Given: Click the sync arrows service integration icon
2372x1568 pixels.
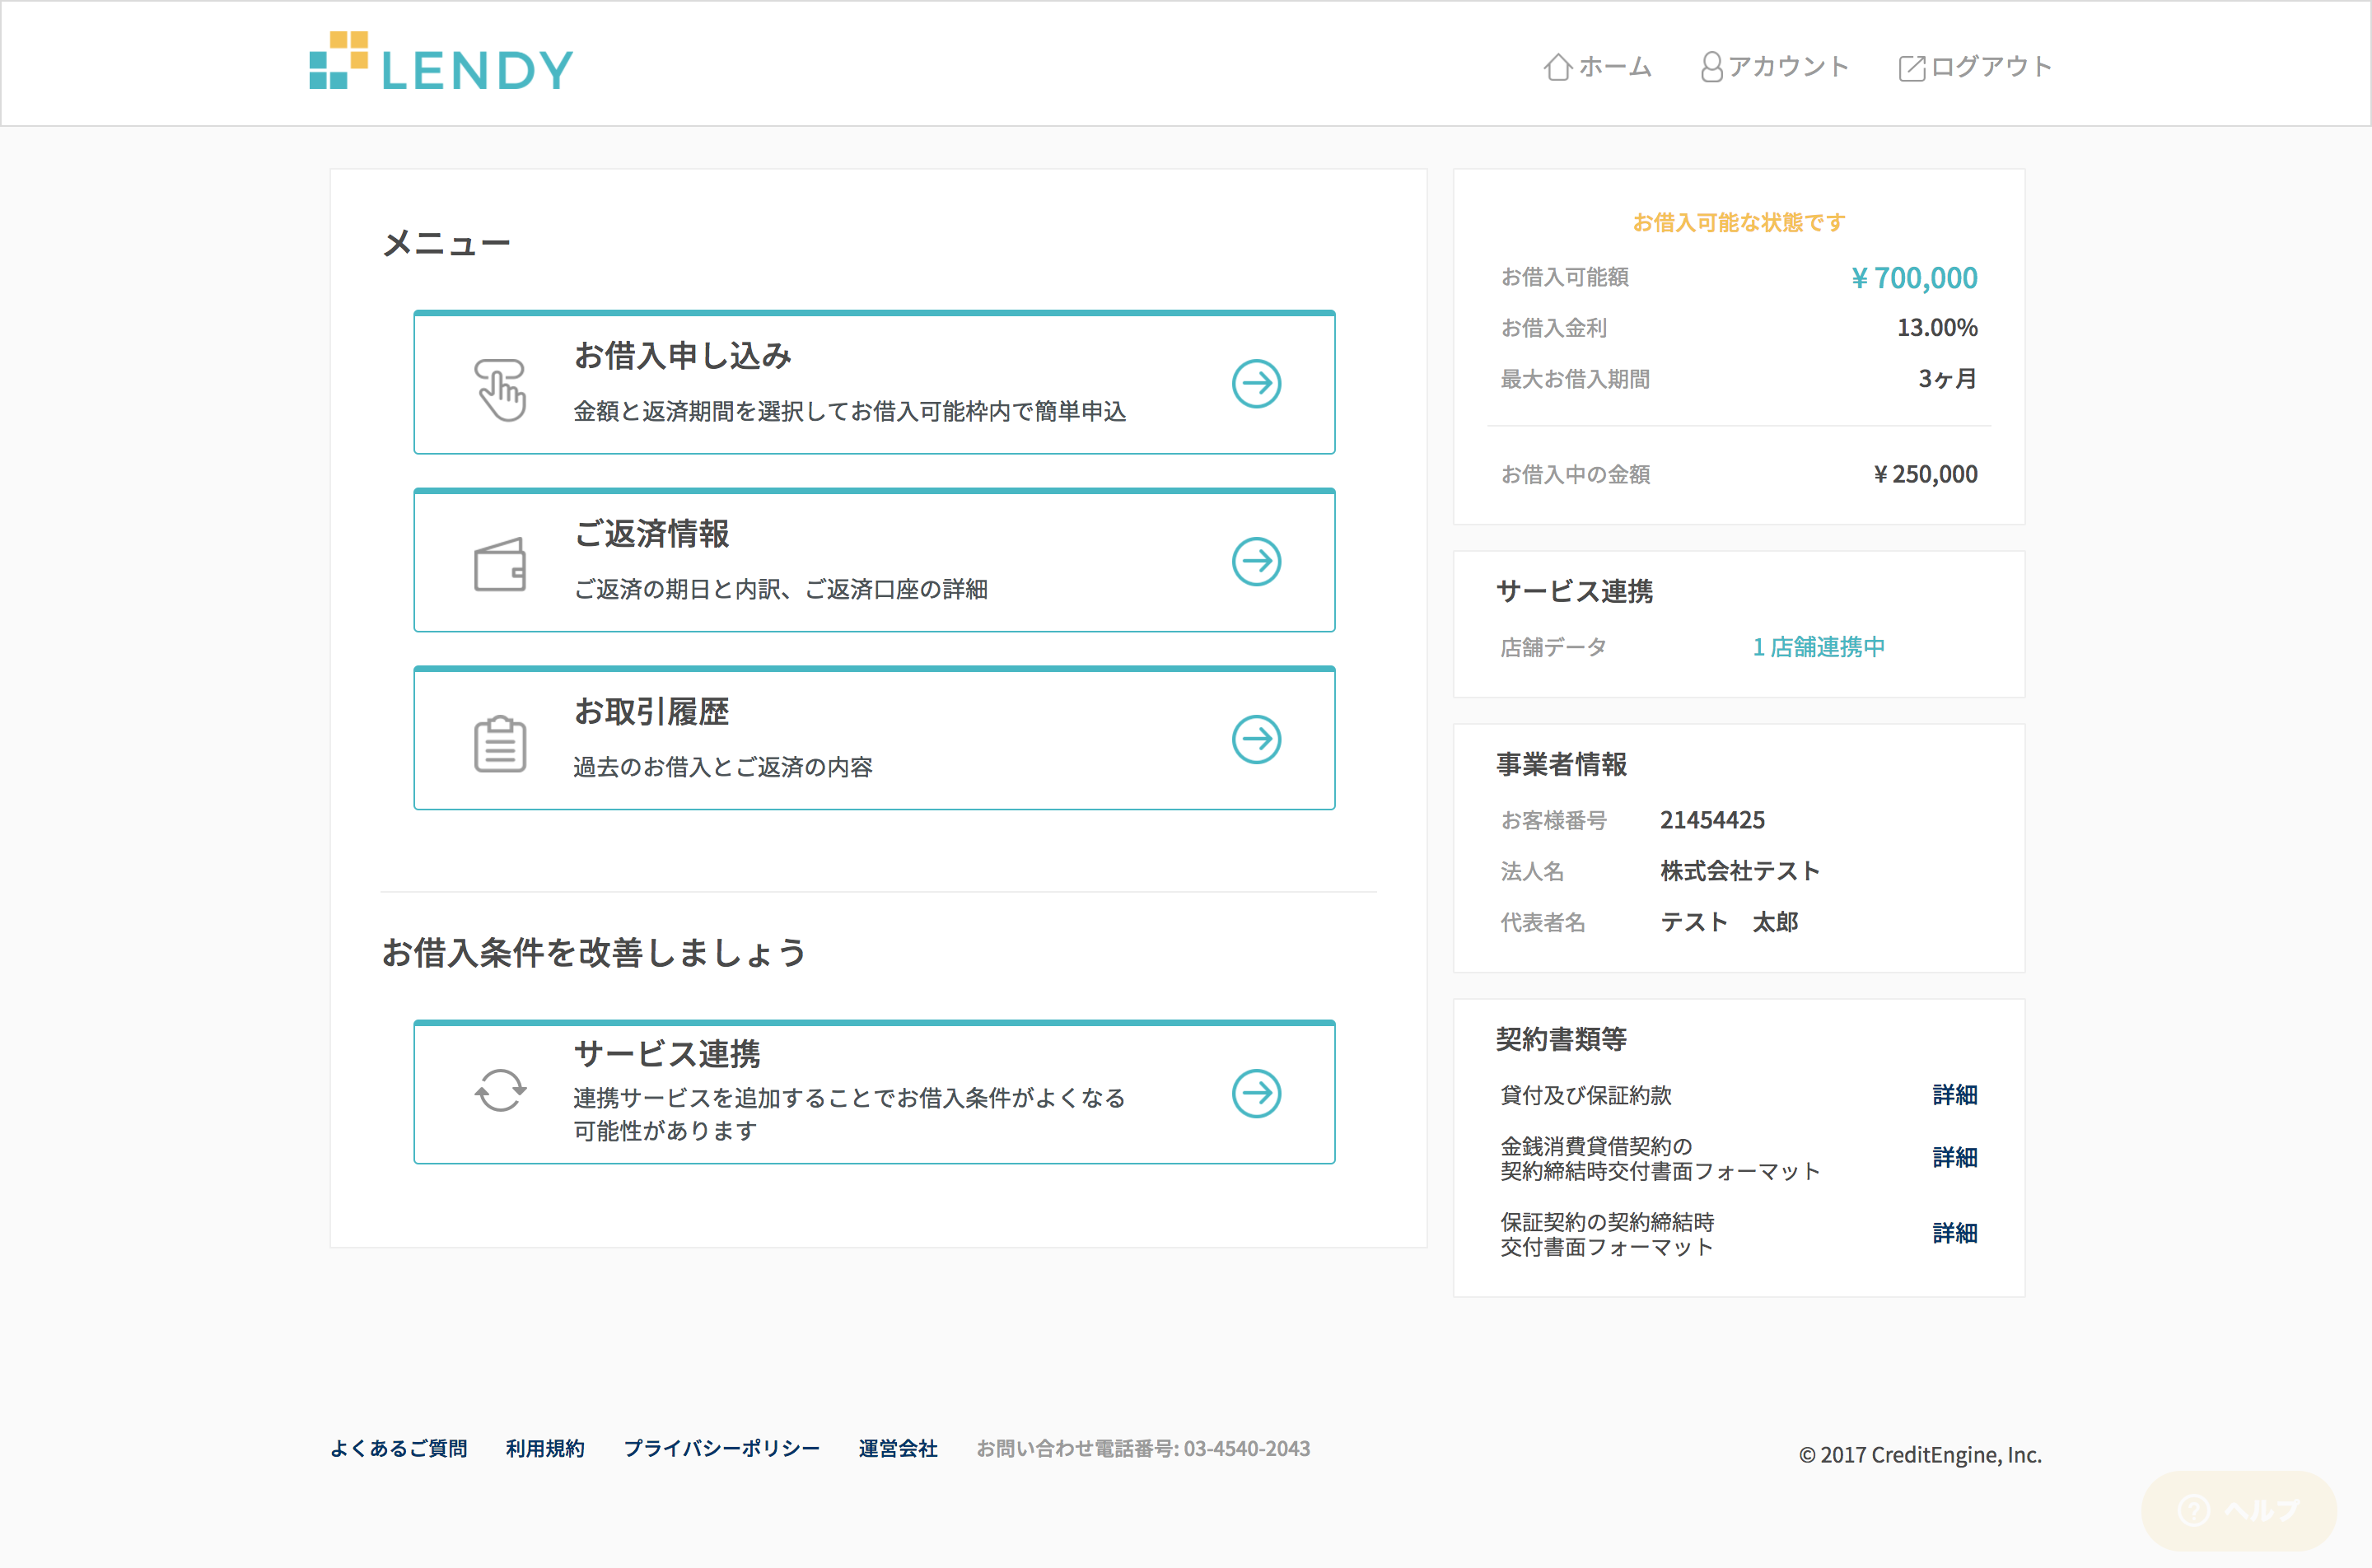Looking at the screenshot, I should [x=500, y=1091].
